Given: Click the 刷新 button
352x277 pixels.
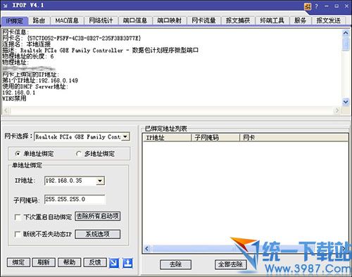Looking at the screenshot, I should 44,262.
